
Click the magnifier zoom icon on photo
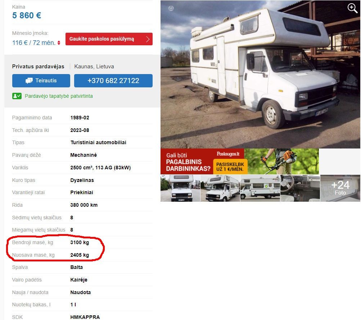(x=352, y=8)
